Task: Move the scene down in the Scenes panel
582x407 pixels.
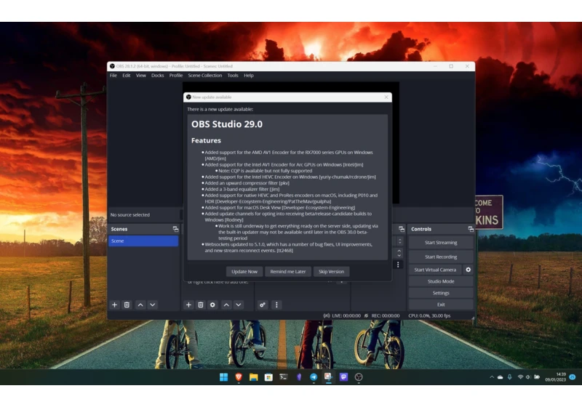Action: coord(153,305)
